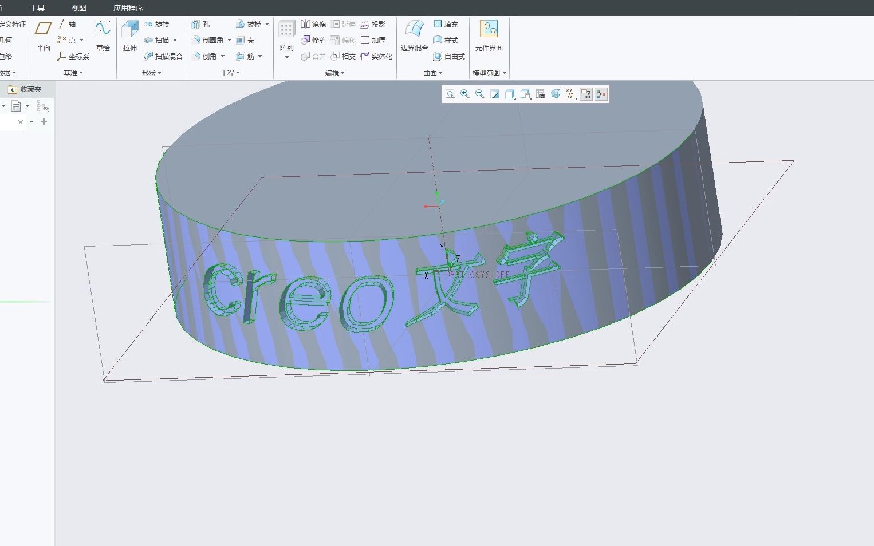This screenshot has height=546, width=874.
Task: Expand the 工程 group overflow
Action: pos(230,73)
